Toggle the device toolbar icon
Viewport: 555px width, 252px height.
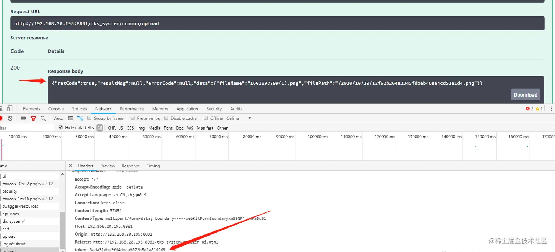[10, 109]
